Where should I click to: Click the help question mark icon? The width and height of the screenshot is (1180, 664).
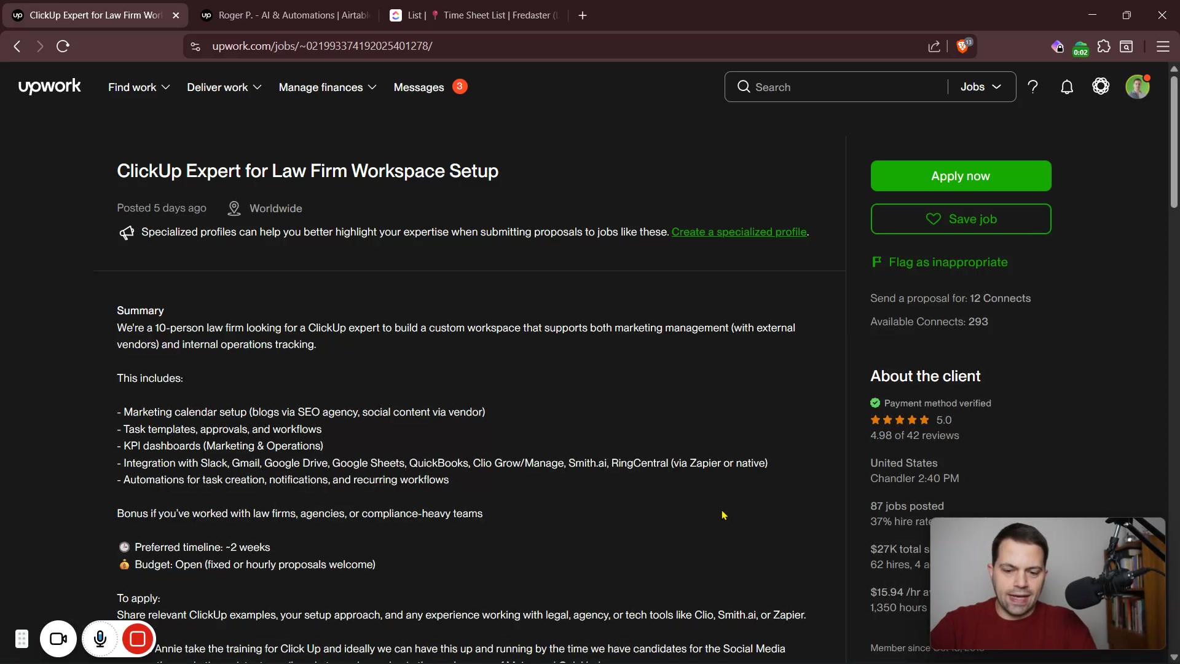click(1033, 87)
